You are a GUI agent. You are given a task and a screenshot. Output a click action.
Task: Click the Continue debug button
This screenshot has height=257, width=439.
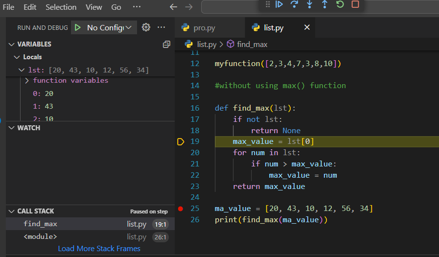[x=279, y=4]
